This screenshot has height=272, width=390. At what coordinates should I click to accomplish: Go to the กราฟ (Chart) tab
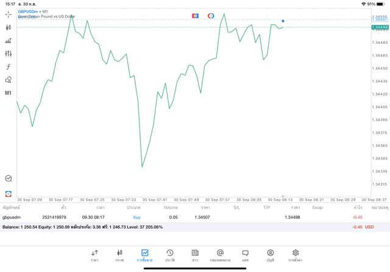pos(119,256)
